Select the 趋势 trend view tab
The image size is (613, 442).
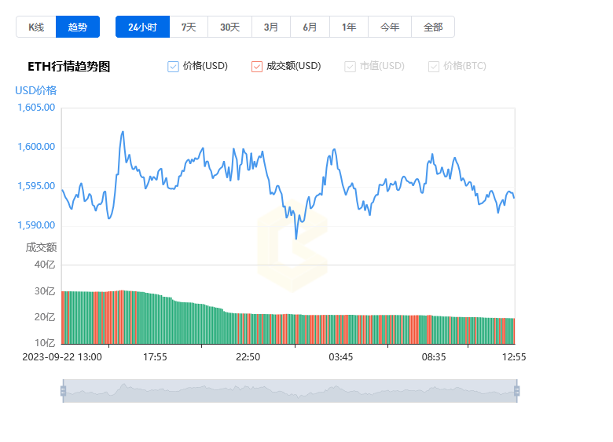78,27
